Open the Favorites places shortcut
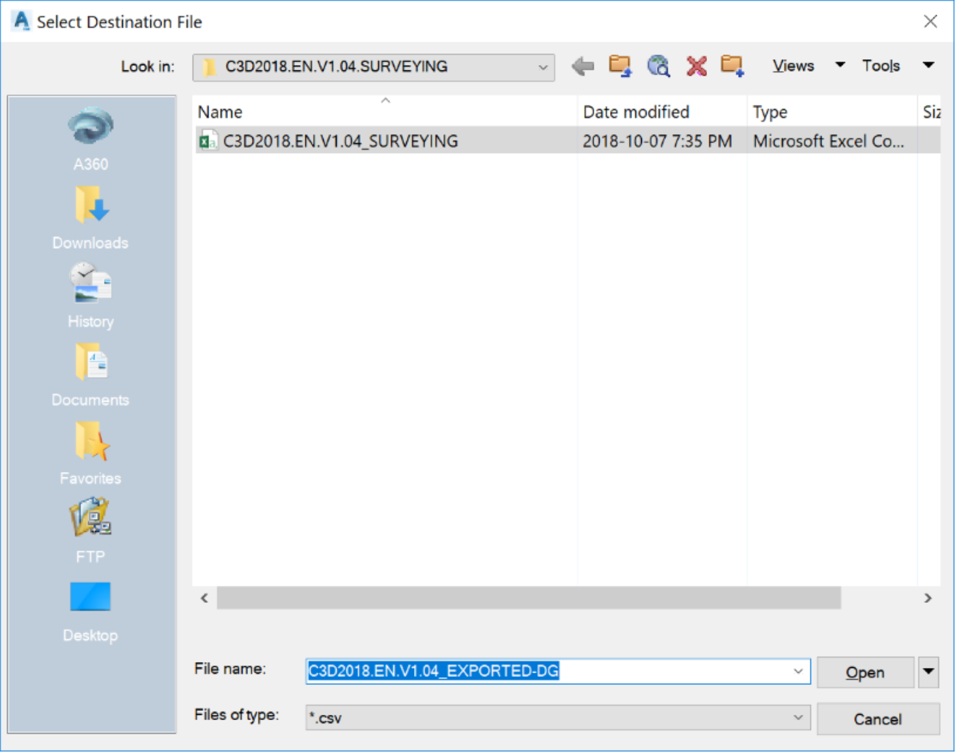 [90, 454]
